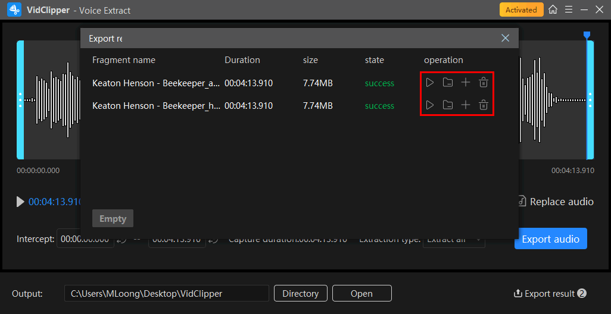Viewport: 611px width, 314px height.
Task: Delete the first Beekeeper fragment
Action: pos(484,83)
